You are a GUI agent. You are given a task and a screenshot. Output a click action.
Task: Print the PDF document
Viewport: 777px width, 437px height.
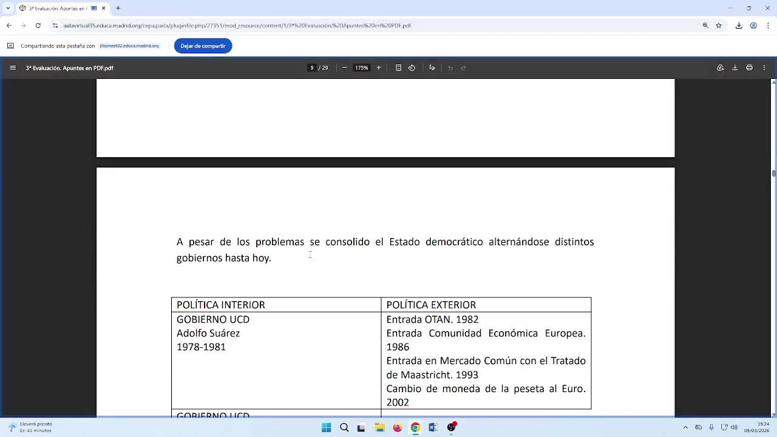749,68
